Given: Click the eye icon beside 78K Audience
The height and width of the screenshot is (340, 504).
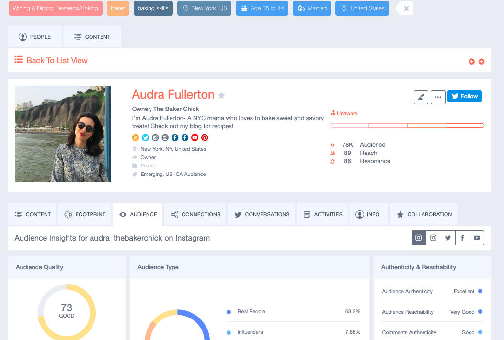Looking at the screenshot, I should 332,145.
